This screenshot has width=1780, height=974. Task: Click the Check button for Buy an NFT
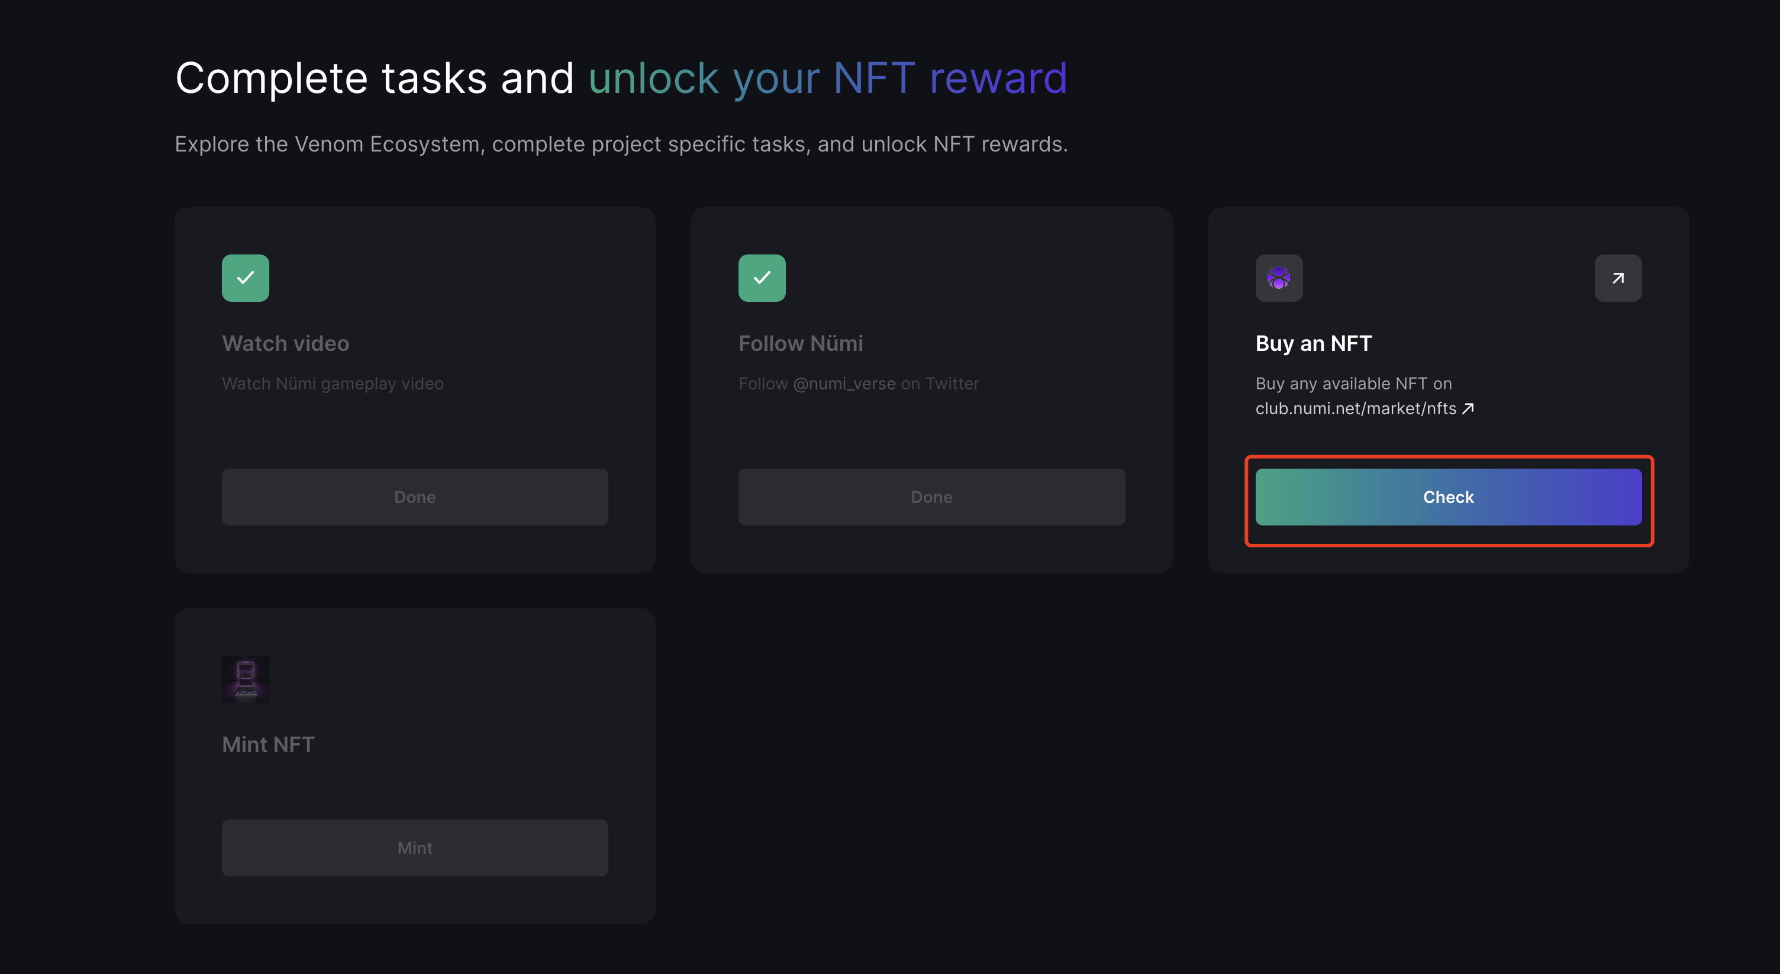(x=1449, y=496)
